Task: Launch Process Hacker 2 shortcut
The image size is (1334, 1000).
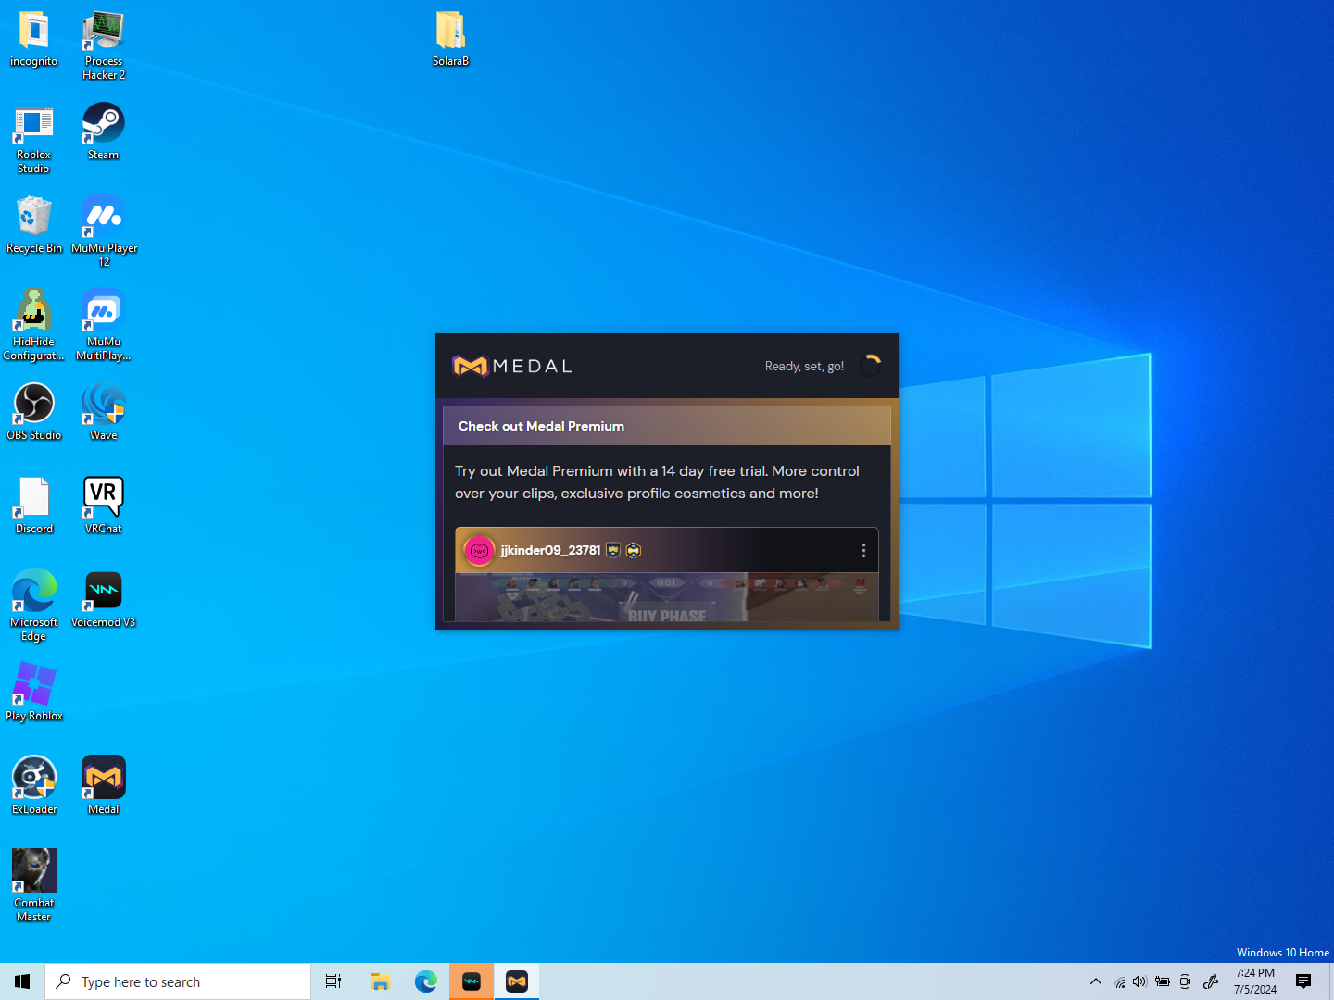Action: click(104, 45)
